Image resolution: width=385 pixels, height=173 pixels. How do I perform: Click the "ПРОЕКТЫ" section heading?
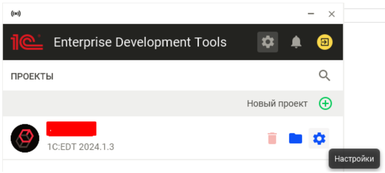(x=32, y=77)
